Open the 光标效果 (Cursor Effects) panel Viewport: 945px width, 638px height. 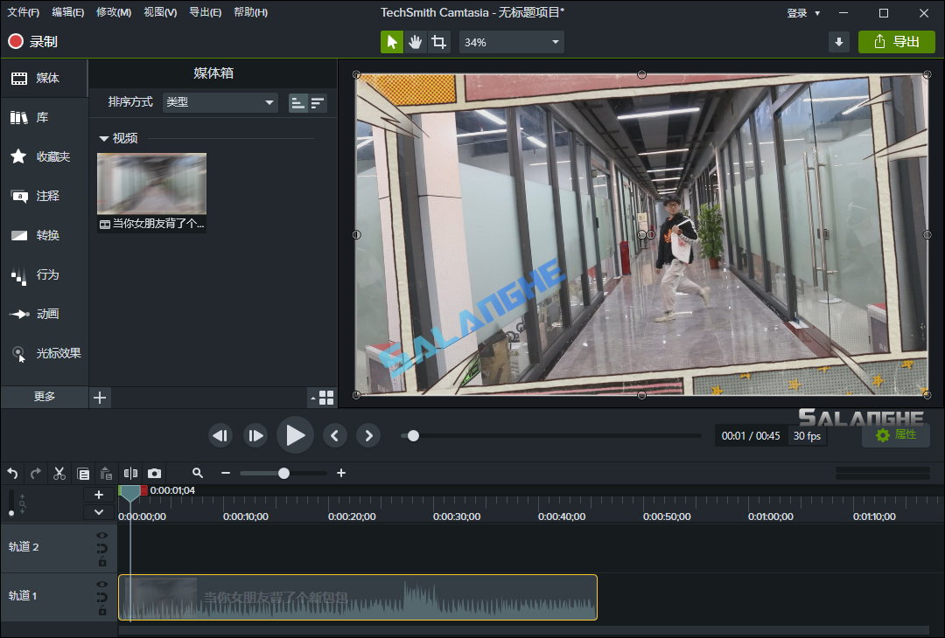44,354
